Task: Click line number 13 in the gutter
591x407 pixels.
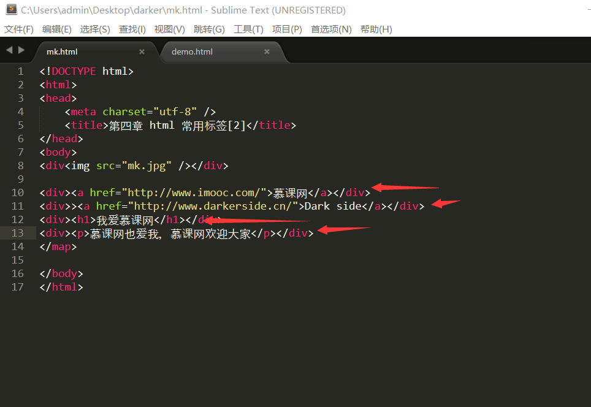Action: 18,233
